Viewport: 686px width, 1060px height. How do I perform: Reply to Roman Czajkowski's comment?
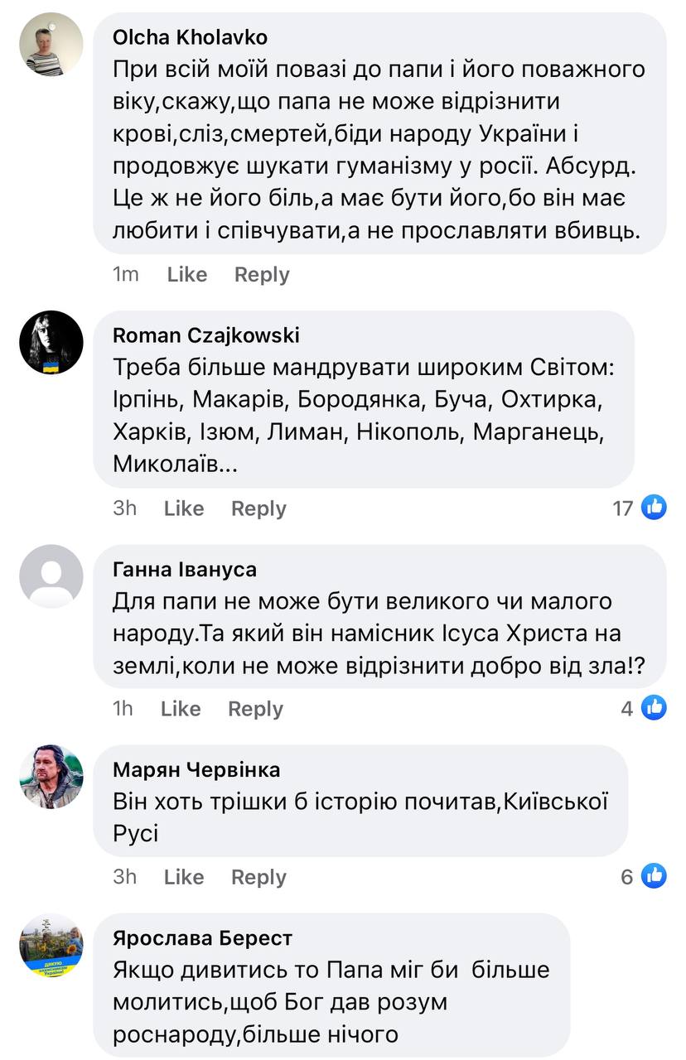tap(258, 508)
